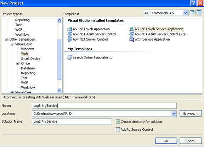Screen dimensions: 204x147
Task: Click the project types scroll down arrow
Action: (59, 90)
